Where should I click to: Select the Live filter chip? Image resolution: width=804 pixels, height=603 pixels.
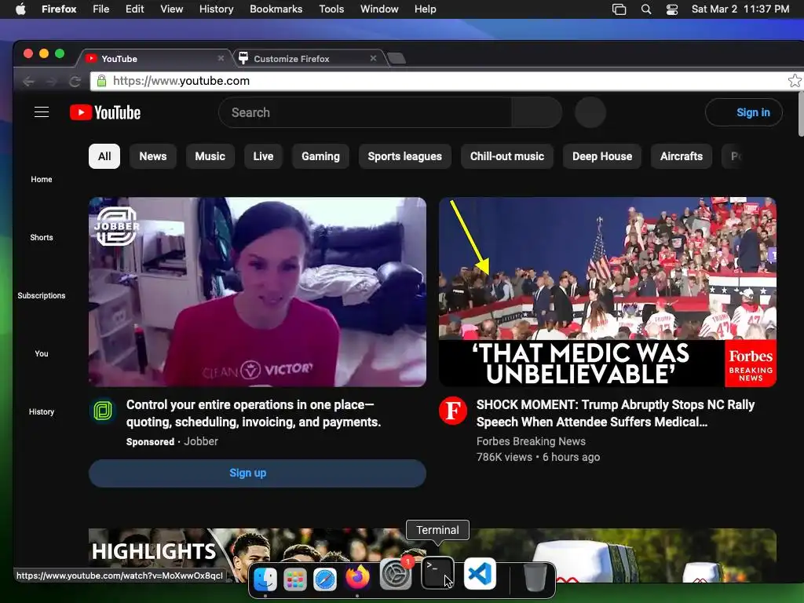[263, 156]
